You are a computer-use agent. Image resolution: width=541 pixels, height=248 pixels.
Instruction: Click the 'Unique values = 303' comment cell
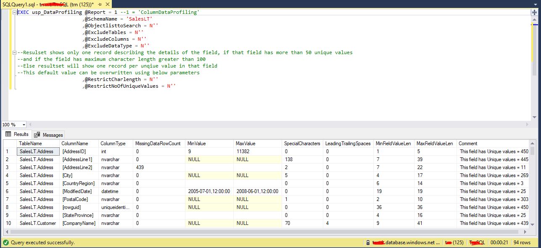click(493, 199)
